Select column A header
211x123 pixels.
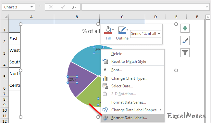click(31, 17)
